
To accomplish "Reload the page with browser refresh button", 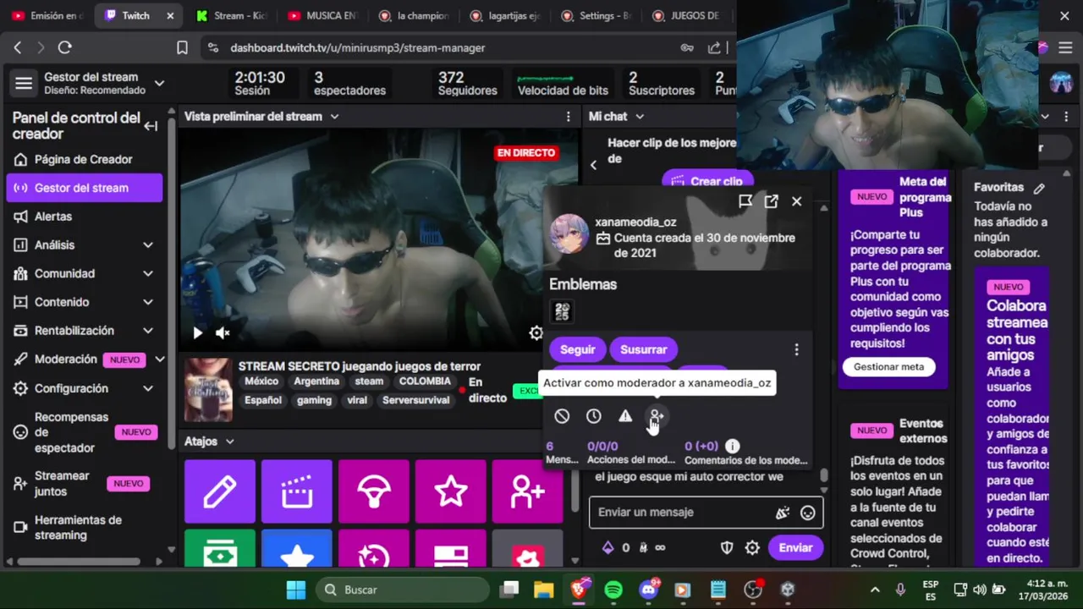I will tap(65, 48).
